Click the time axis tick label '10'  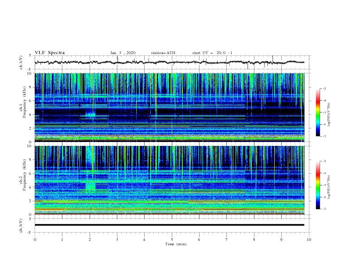[309, 240]
